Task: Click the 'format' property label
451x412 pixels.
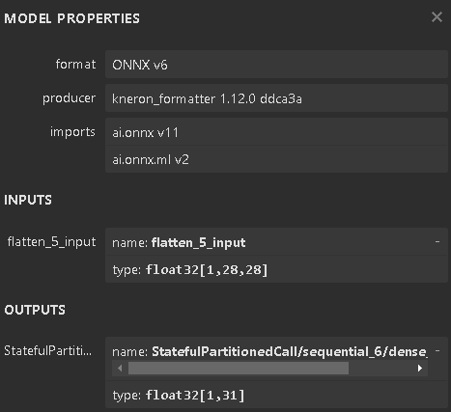Action: pyautogui.click(x=75, y=64)
